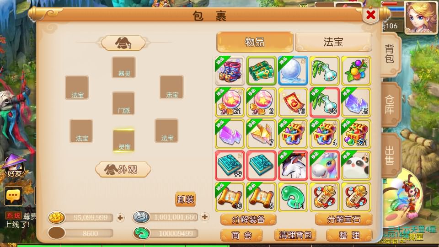Open the 外观 appearance button

[x=123, y=169]
